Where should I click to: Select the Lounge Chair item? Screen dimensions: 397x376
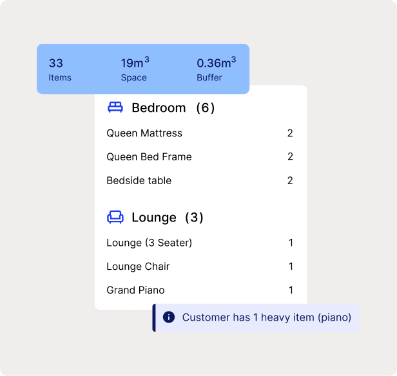138,267
